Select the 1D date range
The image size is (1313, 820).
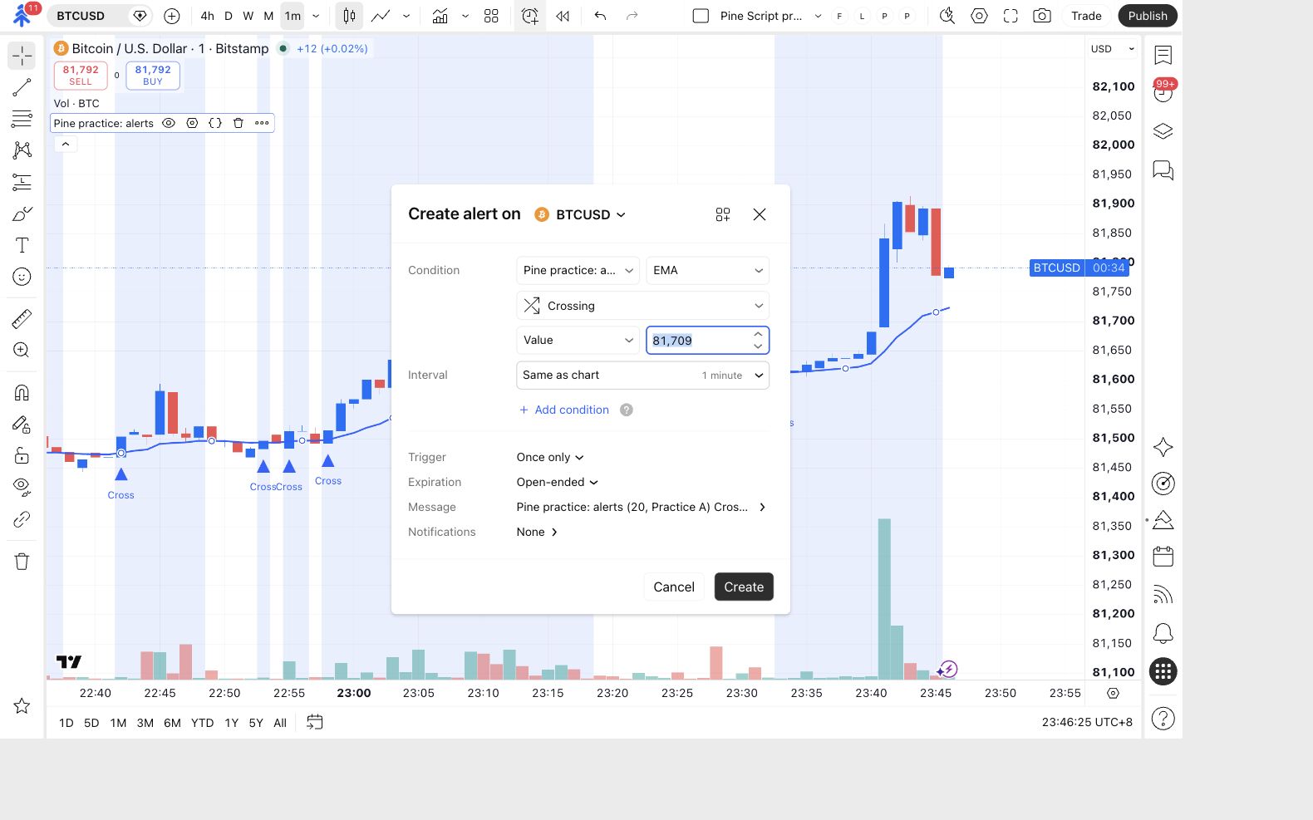(x=66, y=723)
